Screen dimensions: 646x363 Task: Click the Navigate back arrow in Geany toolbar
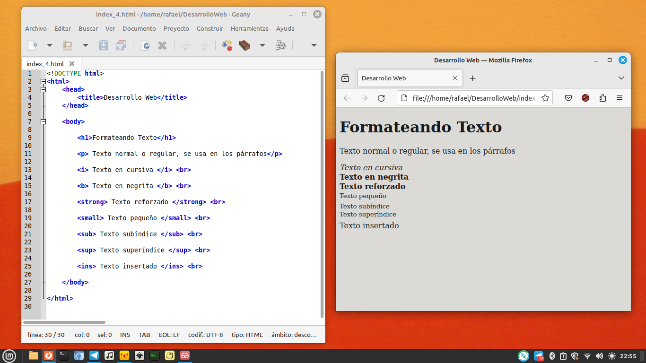click(x=186, y=45)
